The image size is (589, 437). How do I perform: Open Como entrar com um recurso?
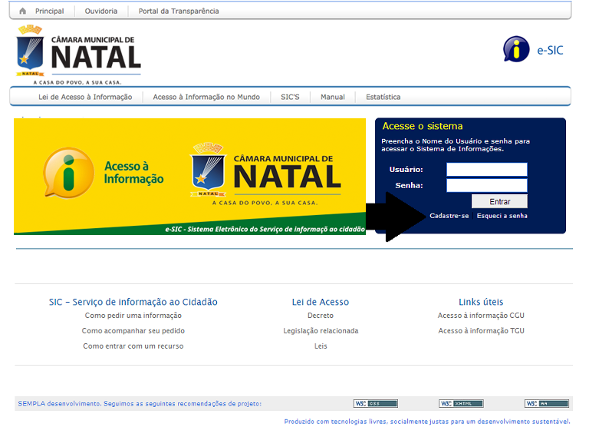[133, 346]
